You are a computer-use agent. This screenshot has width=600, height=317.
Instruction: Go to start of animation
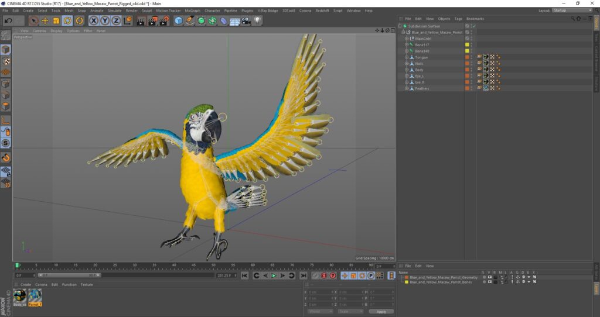click(x=244, y=275)
